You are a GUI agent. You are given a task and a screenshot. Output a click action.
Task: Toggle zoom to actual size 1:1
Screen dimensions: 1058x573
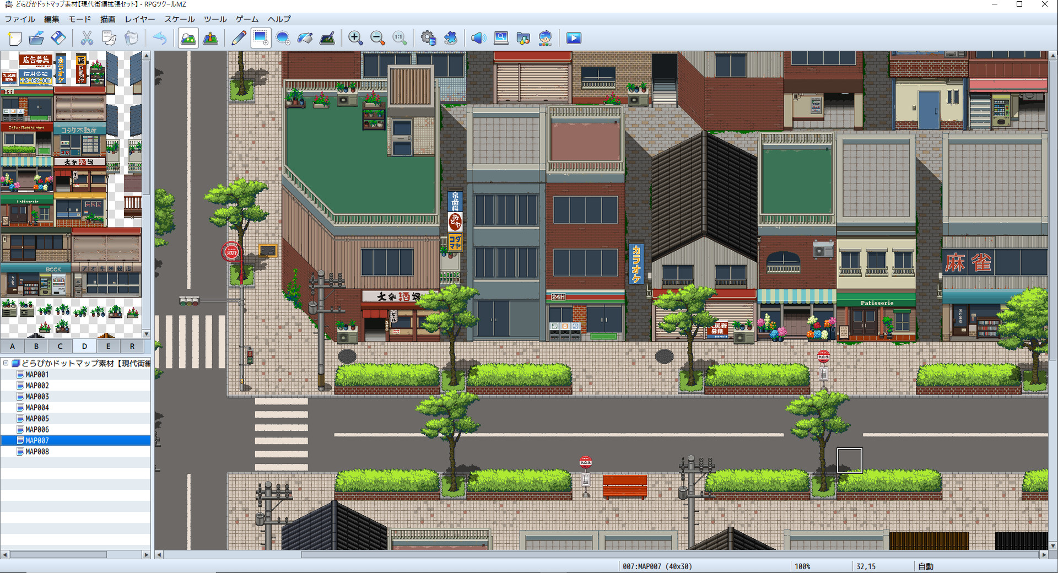coord(399,38)
